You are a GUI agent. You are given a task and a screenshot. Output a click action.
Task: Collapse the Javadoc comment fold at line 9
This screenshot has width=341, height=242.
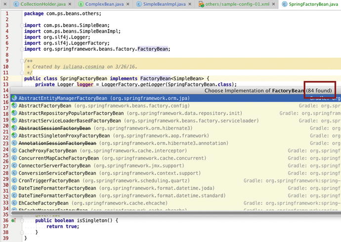point(22,61)
